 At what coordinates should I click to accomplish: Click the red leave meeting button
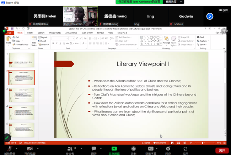click(222, 150)
